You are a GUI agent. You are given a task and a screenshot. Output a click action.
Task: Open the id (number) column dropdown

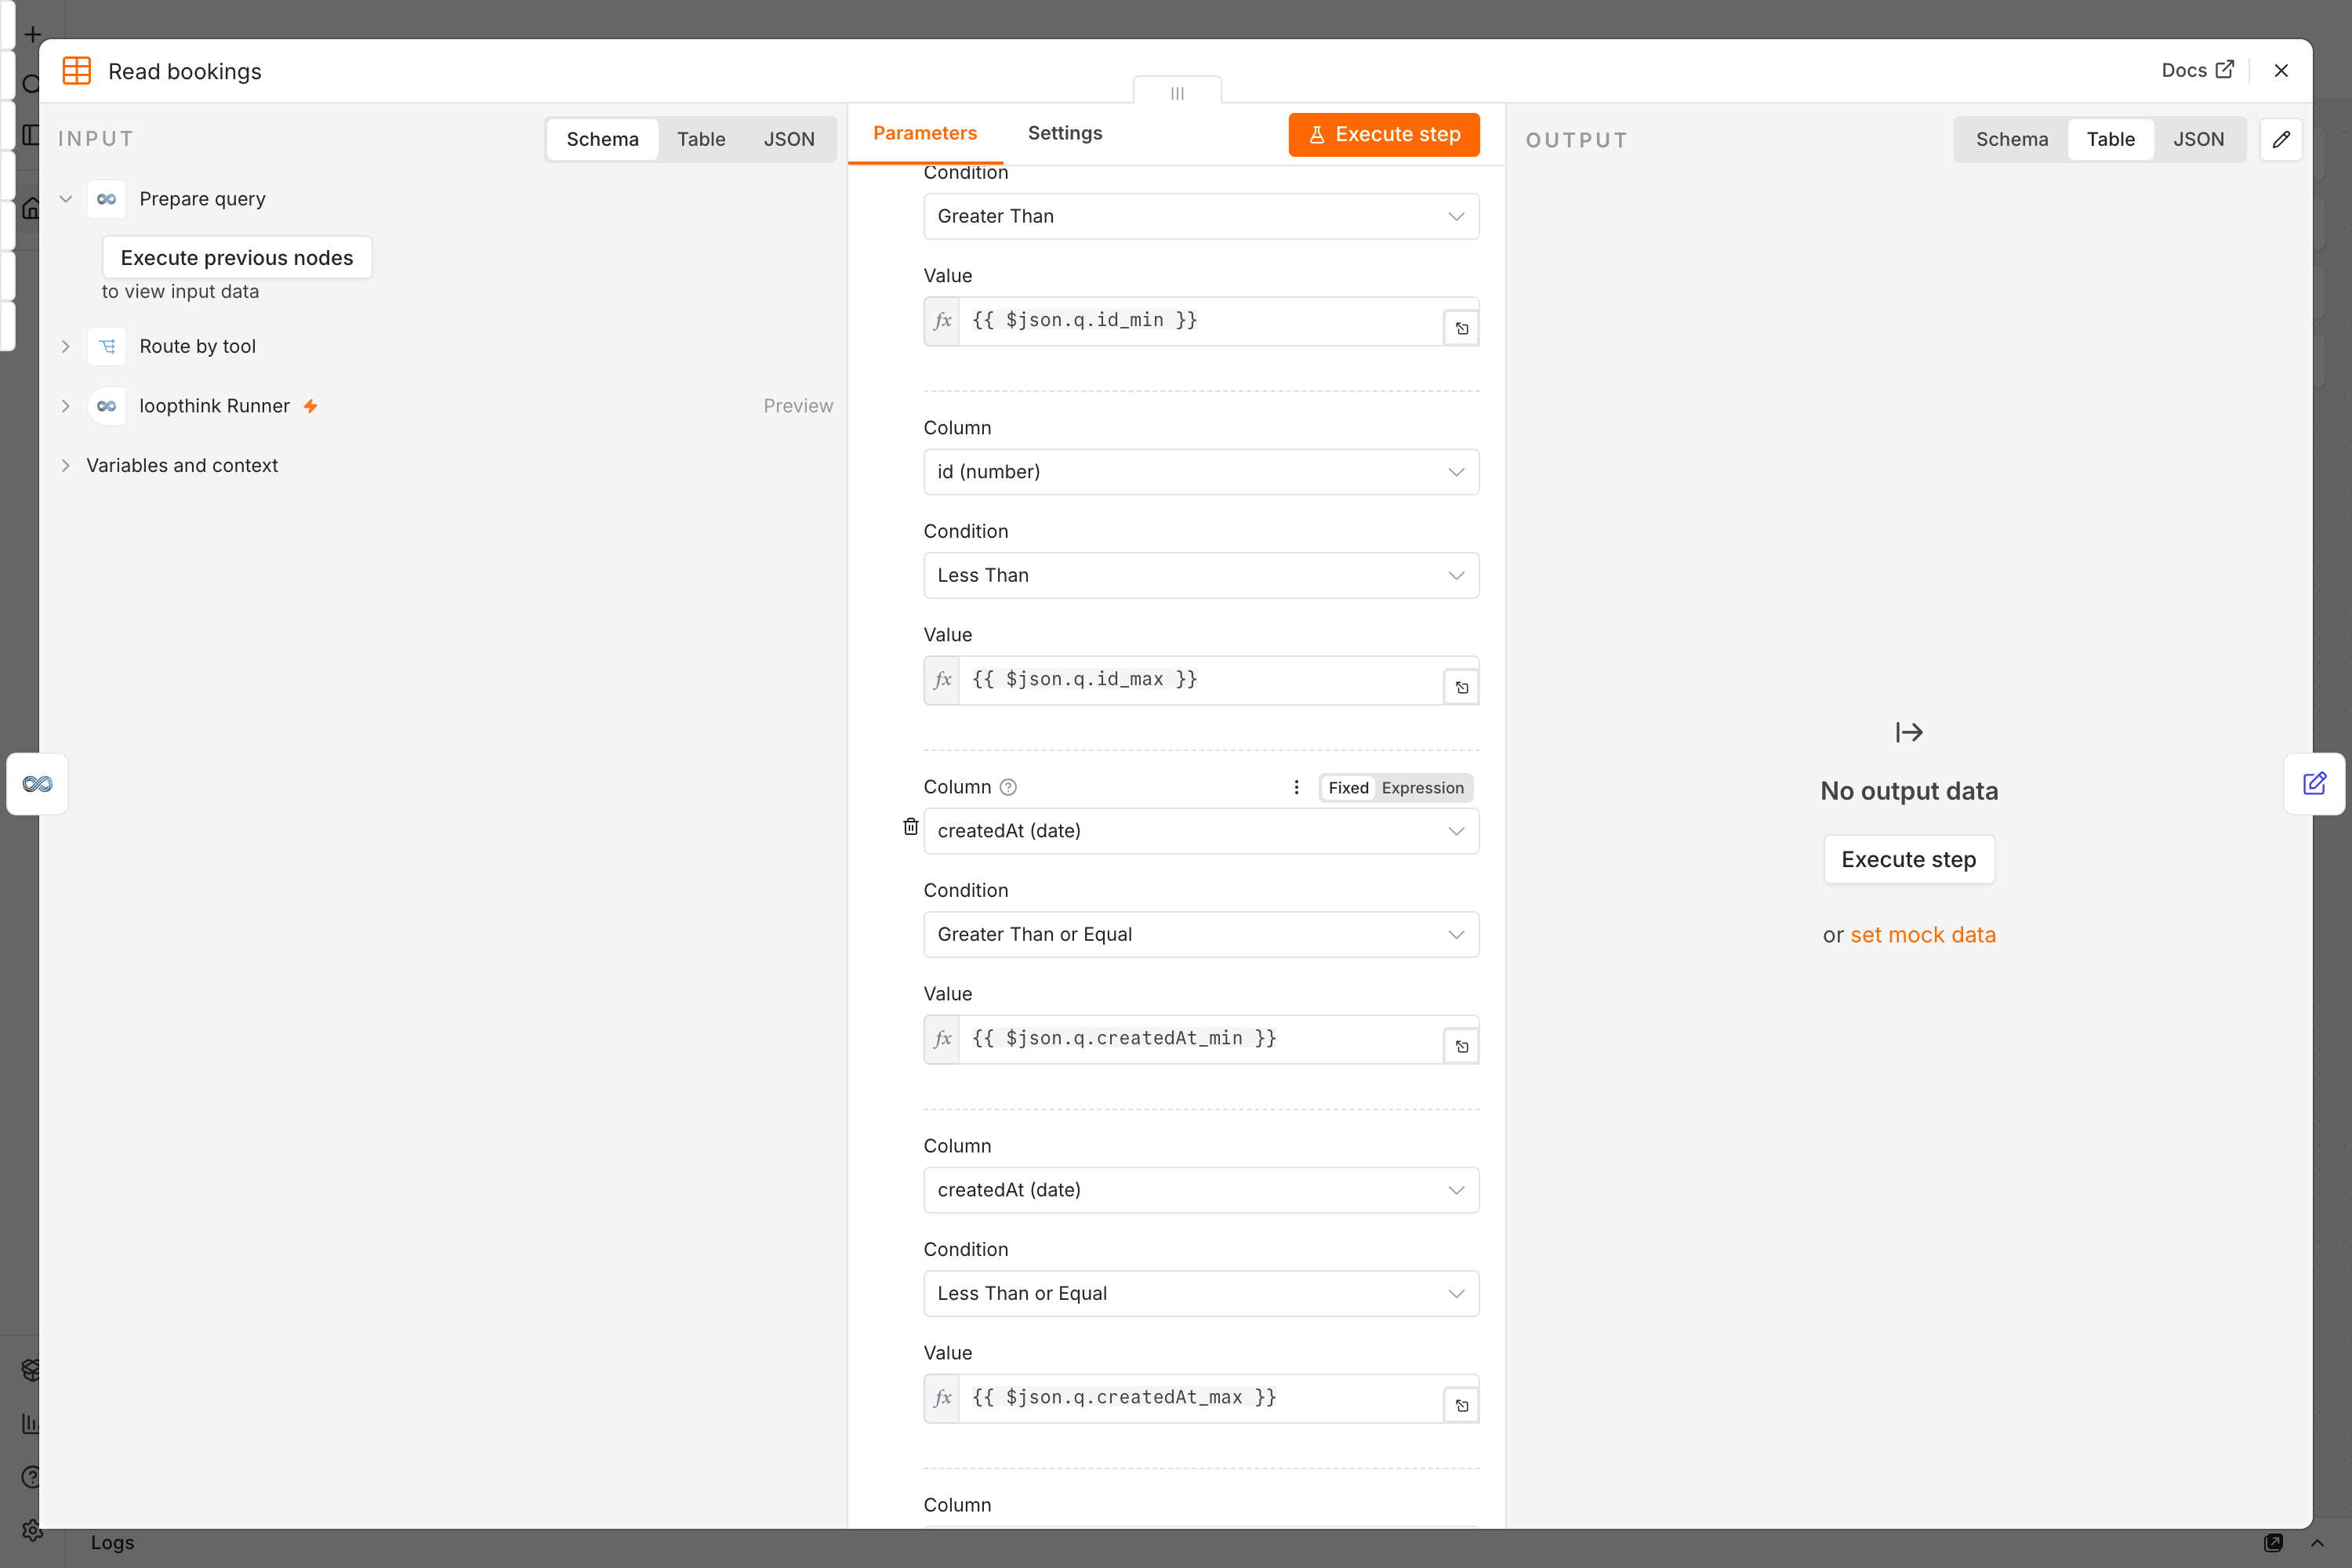(x=1201, y=472)
